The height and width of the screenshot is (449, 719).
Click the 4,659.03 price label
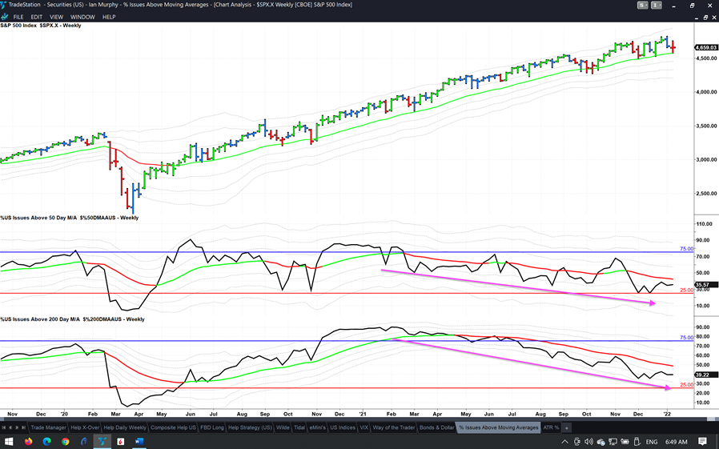point(706,48)
